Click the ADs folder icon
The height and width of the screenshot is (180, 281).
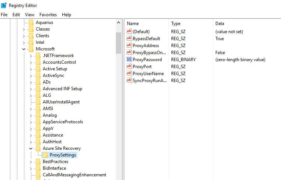(38, 82)
